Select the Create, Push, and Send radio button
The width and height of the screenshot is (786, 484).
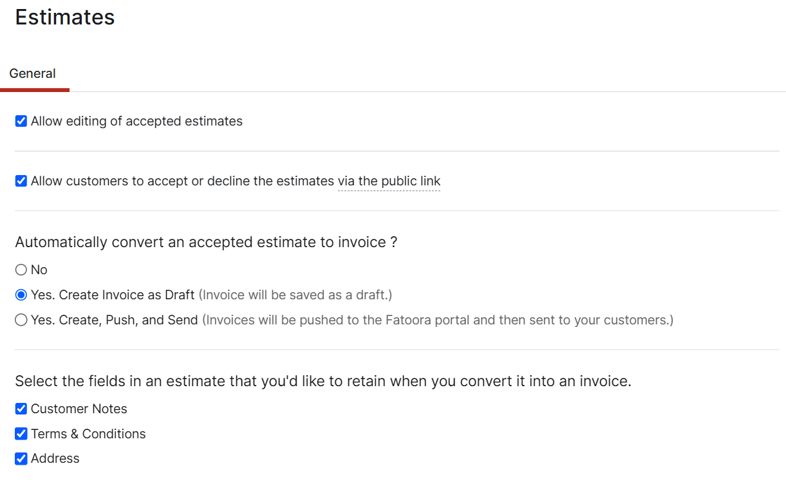[21, 320]
